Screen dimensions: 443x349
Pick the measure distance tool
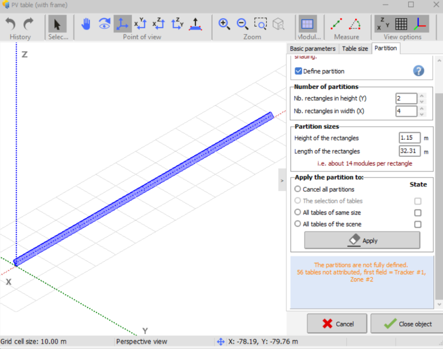click(x=337, y=24)
